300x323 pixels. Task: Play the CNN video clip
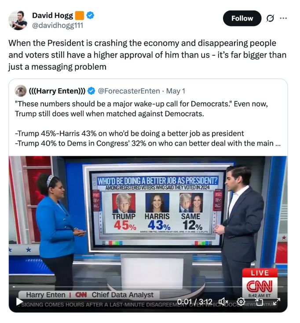pyautogui.click(x=19, y=302)
